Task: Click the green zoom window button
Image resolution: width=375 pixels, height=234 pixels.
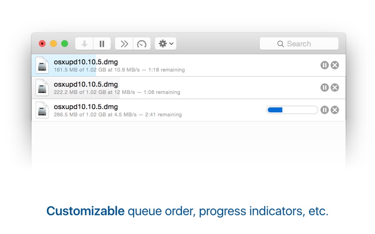Action: click(65, 44)
